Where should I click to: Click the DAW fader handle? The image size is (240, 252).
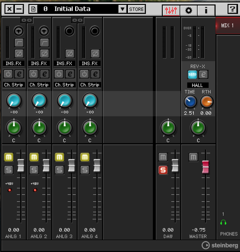pos(175,166)
